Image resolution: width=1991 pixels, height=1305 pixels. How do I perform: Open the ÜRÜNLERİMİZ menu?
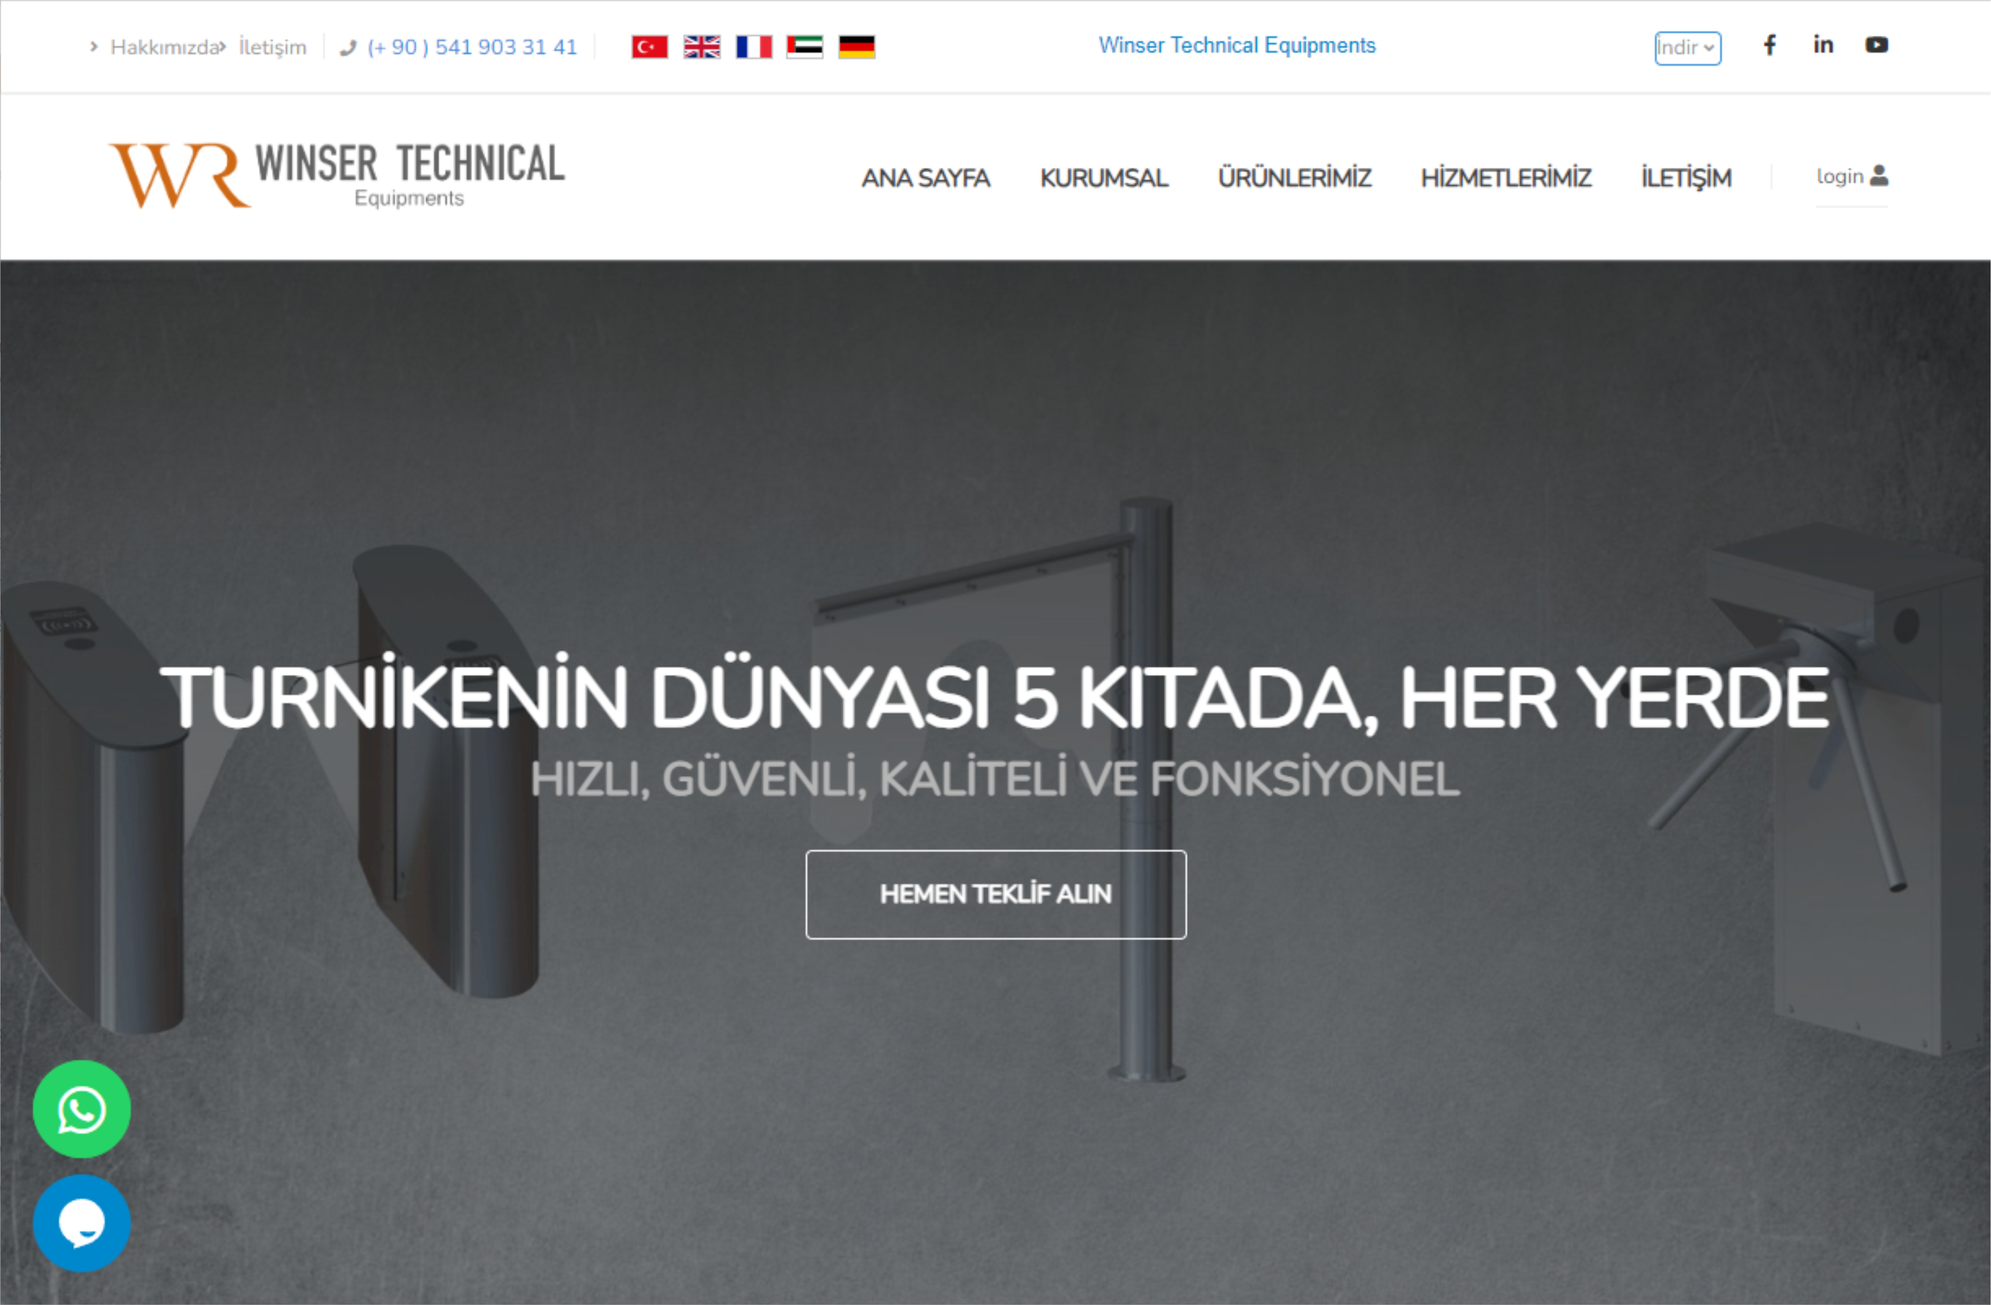[x=1294, y=177]
